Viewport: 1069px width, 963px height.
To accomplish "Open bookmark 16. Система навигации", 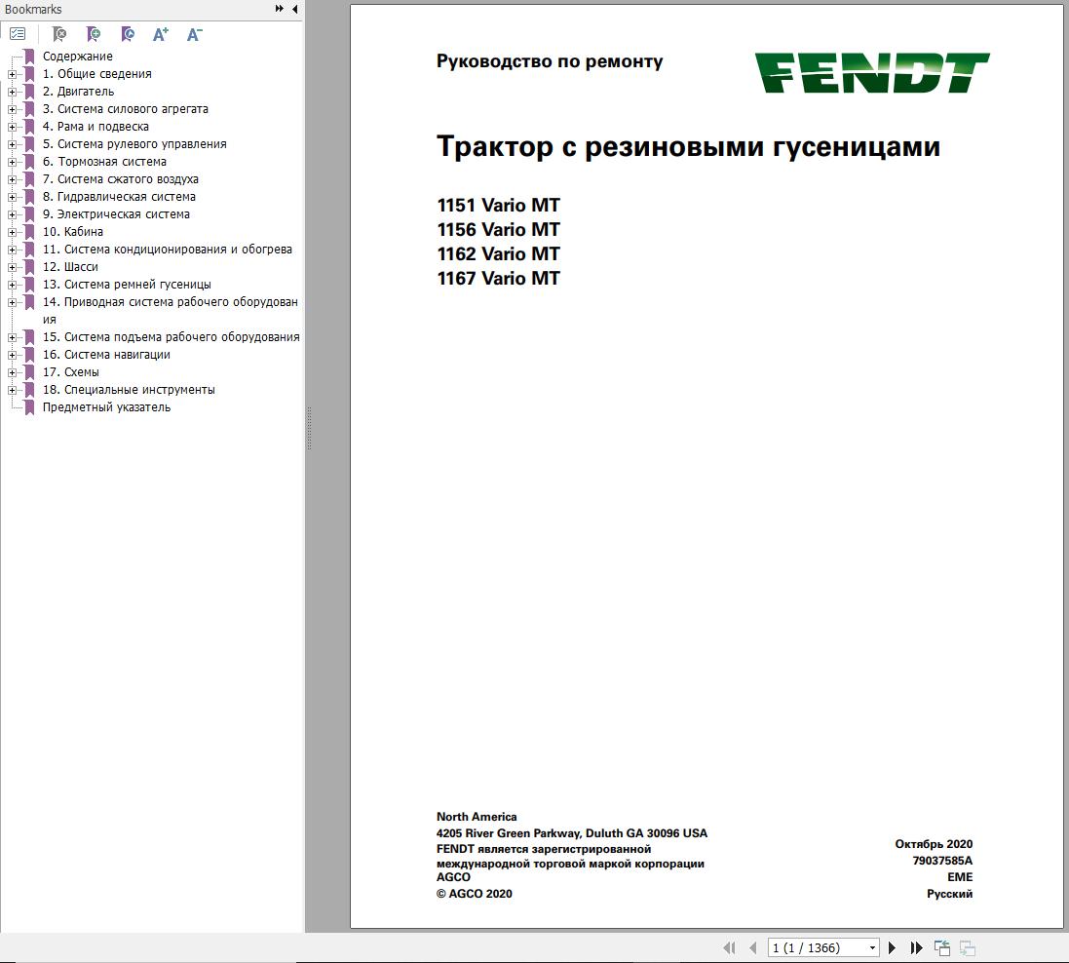I will pyautogui.click(x=106, y=355).
